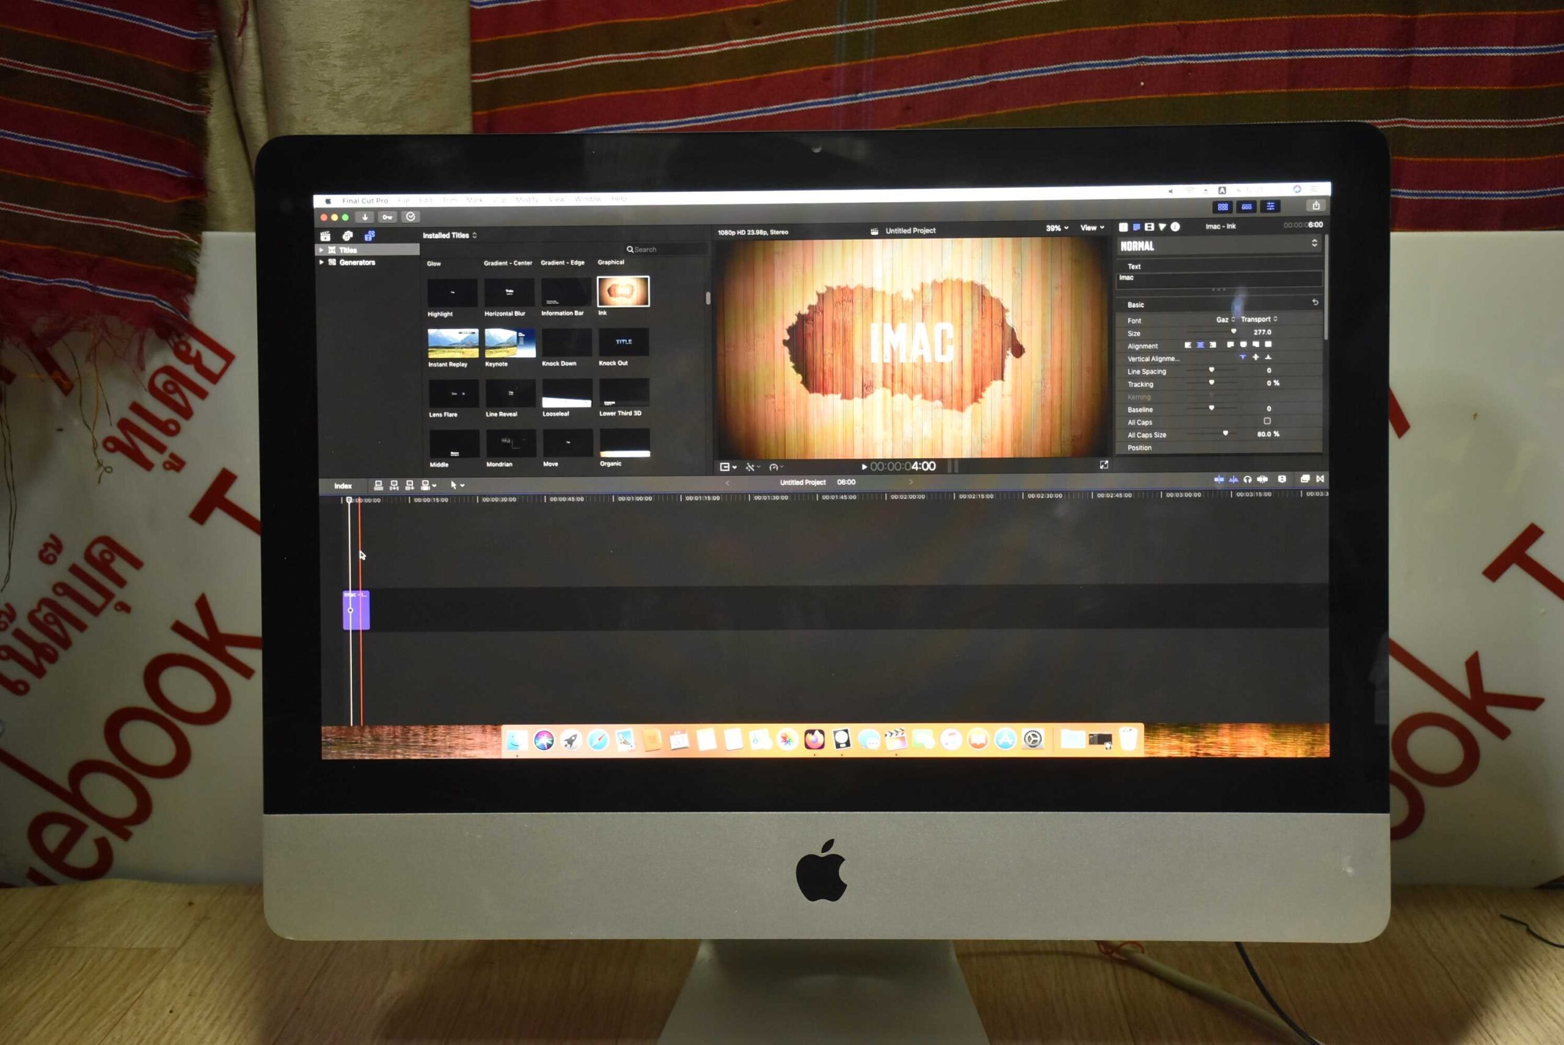This screenshot has width=1564, height=1045.
Task: Click the font Size slider handle
Action: [x=1233, y=331]
